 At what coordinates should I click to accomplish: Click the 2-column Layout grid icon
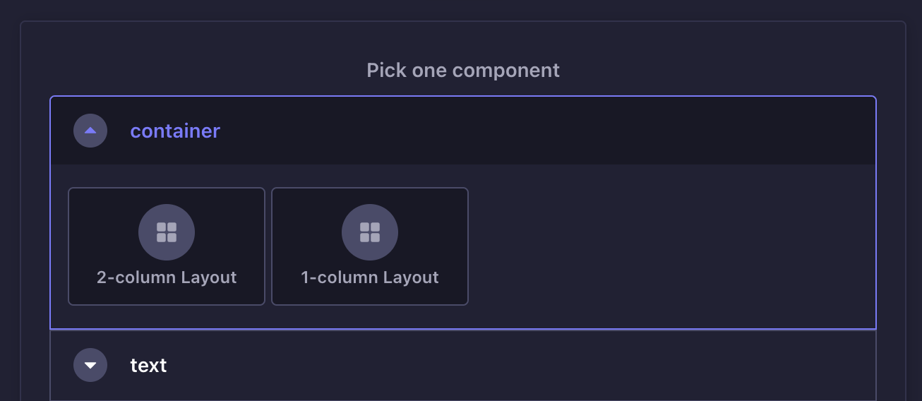(x=167, y=232)
